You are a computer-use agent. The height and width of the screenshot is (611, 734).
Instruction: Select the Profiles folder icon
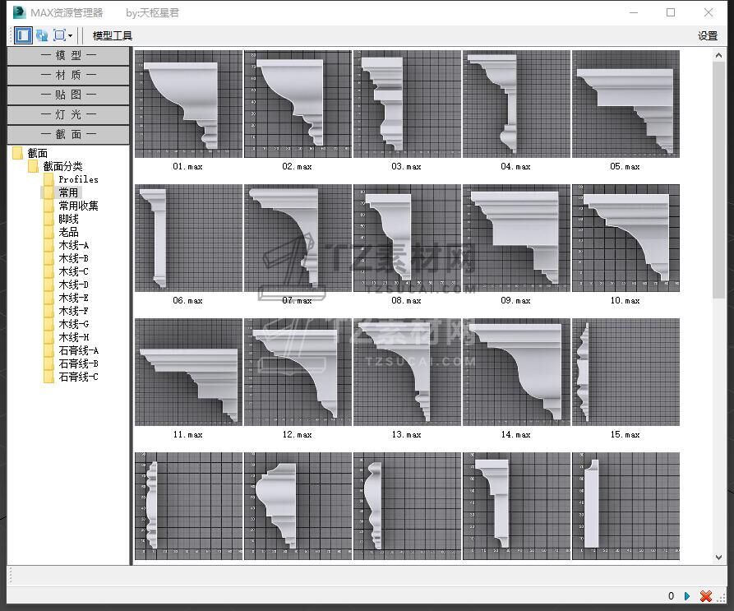point(49,179)
